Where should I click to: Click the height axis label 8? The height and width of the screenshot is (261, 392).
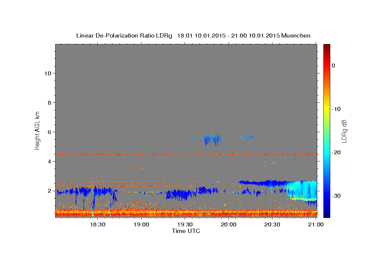pos(50,102)
